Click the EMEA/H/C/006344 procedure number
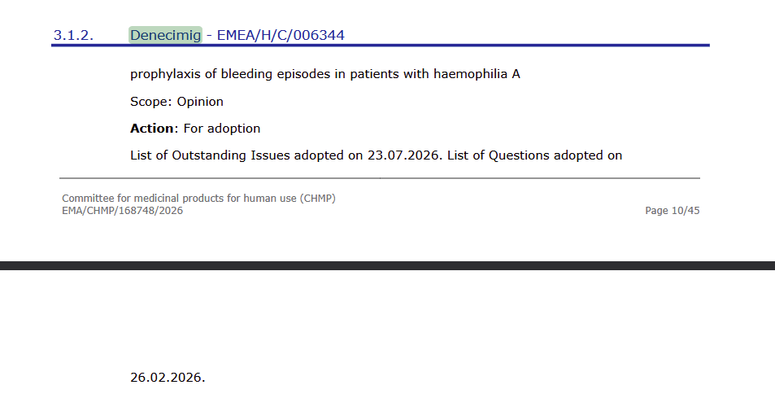This screenshot has width=775, height=398. (281, 35)
